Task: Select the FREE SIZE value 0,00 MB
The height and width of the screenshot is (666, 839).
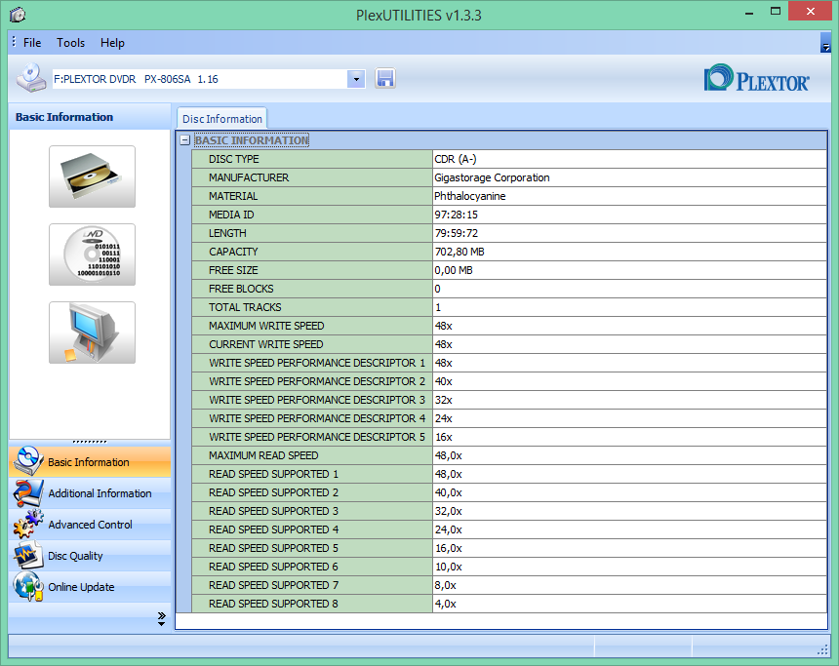Action: [x=454, y=270]
